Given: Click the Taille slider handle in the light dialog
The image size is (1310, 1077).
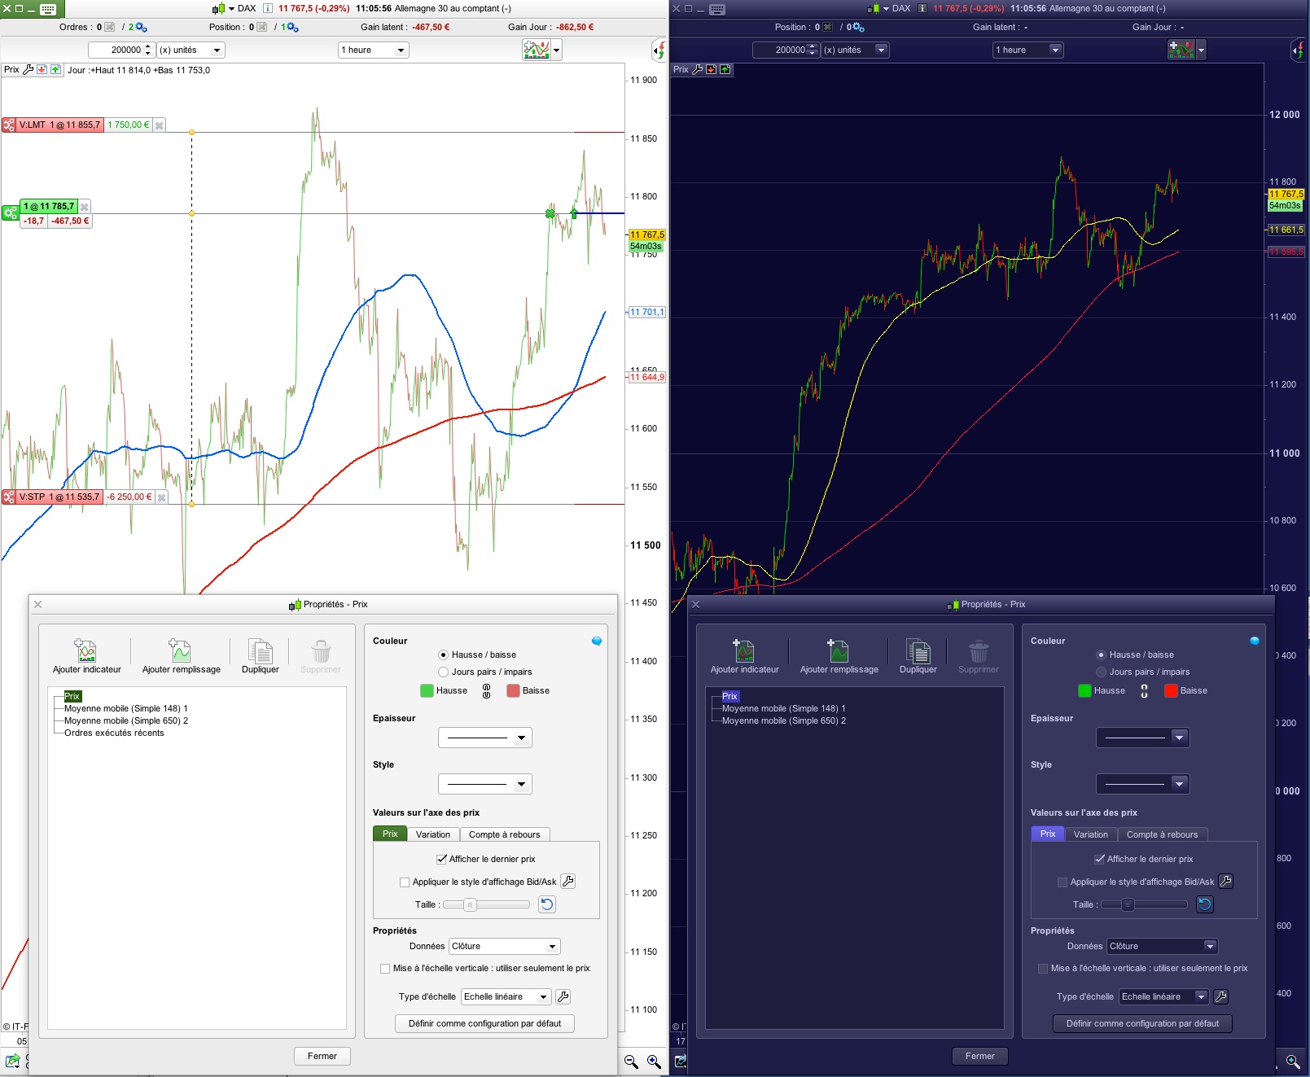Looking at the screenshot, I should (470, 904).
